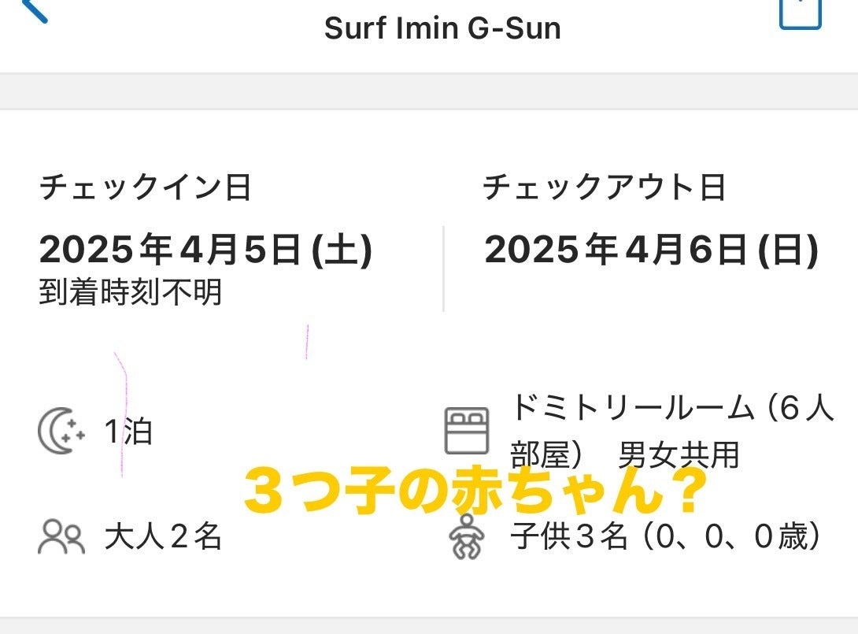Click the vertical divider between dates
The width and height of the screenshot is (858, 634).
(x=443, y=268)
